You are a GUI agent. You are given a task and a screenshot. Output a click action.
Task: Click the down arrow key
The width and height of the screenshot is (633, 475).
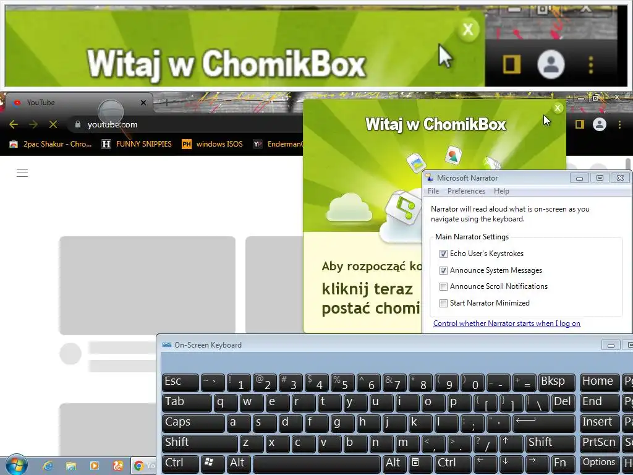(511, 464)
